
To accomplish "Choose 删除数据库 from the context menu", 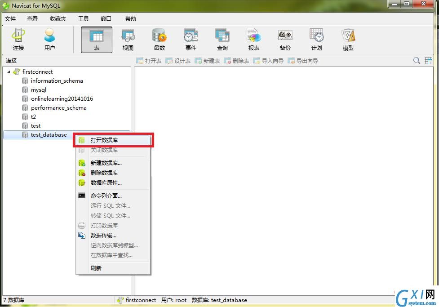I will click(113, 173).
